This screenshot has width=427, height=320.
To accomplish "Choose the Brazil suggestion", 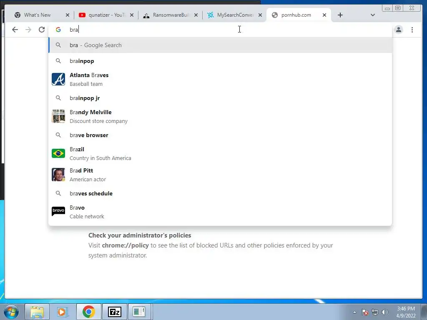I will click(220, 153).
